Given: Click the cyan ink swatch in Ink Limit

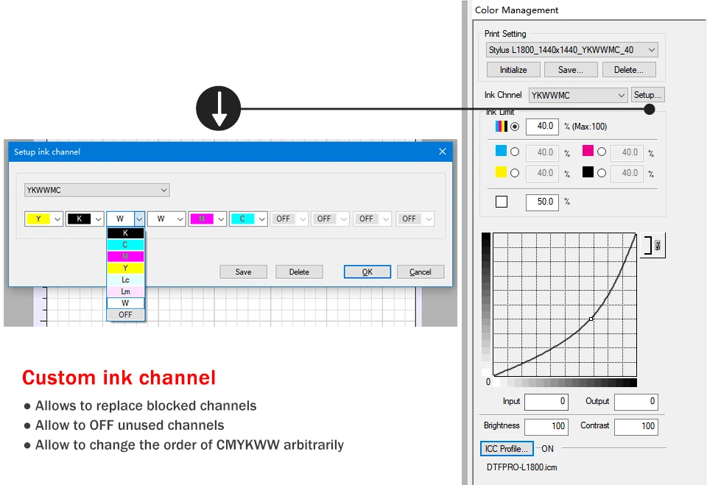Looking at the screenshot, I should click(x=501, y=151).
